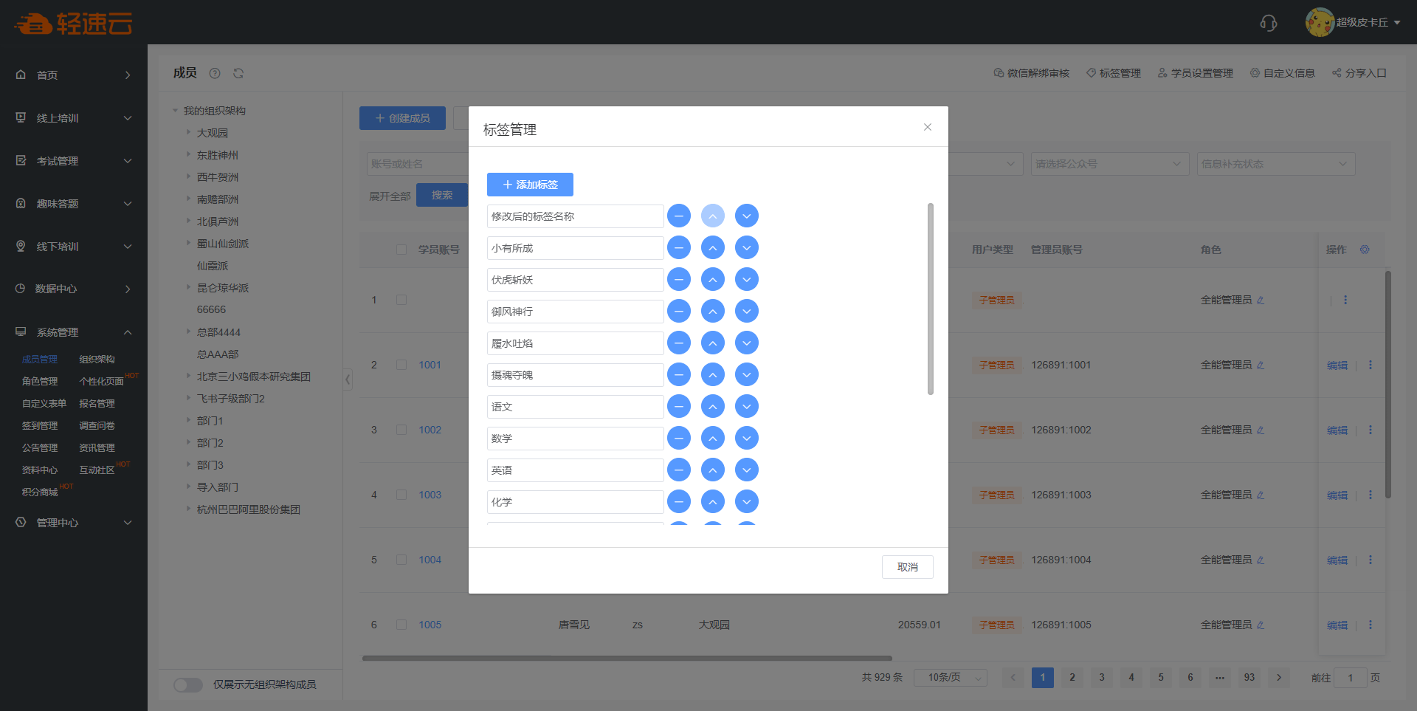Open the help icon beside 成员 title
Viewport: 1417px width, 711px height.
pyautogui.click(x=215, y=73)
